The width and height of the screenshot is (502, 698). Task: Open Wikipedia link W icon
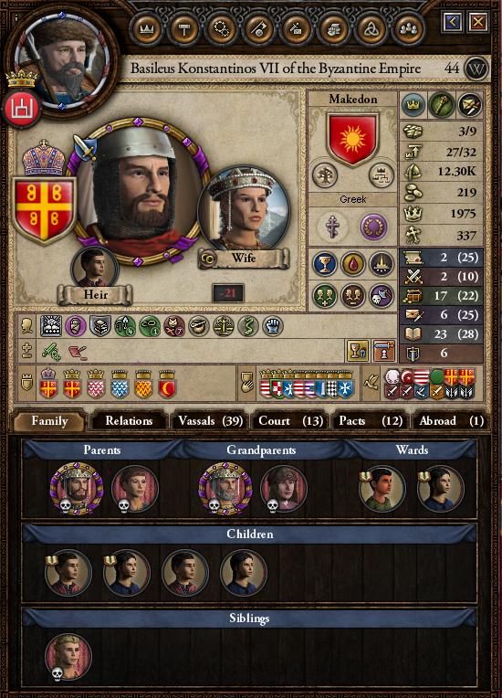476,69
